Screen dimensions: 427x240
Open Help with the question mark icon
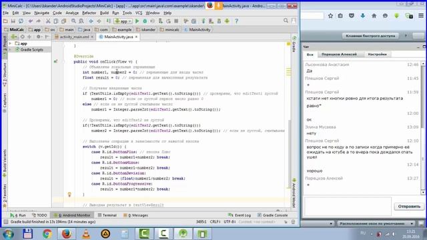pyautogui.click(x=236, y=21)
